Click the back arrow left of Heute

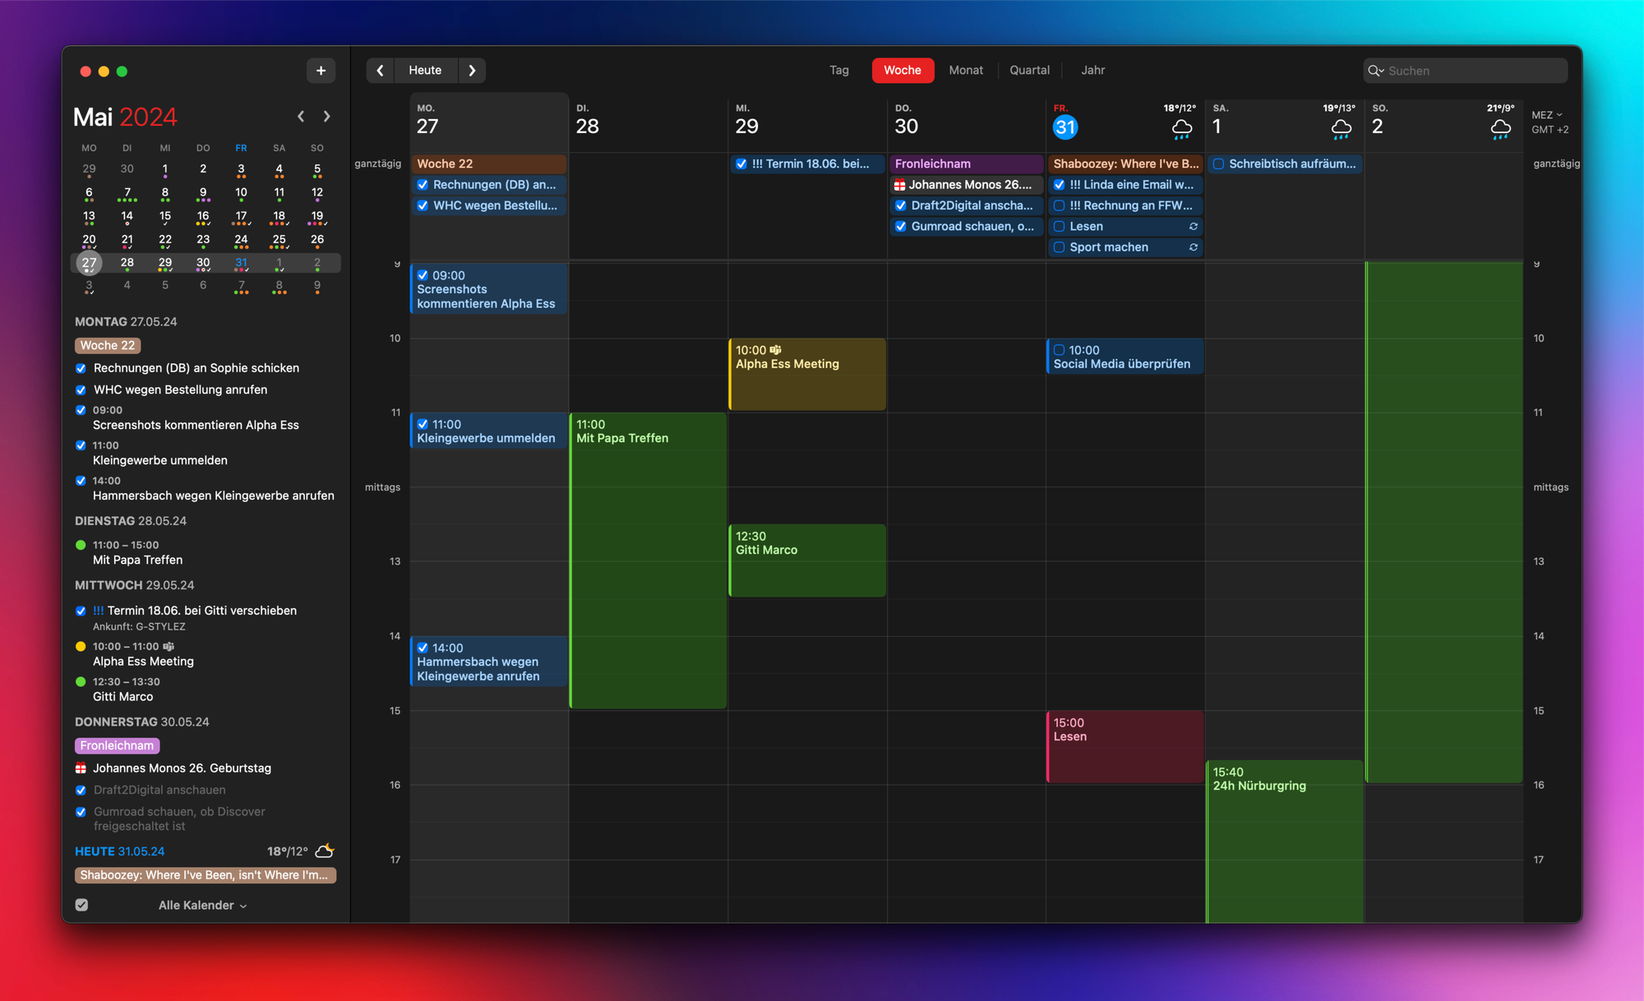(380, 71)
